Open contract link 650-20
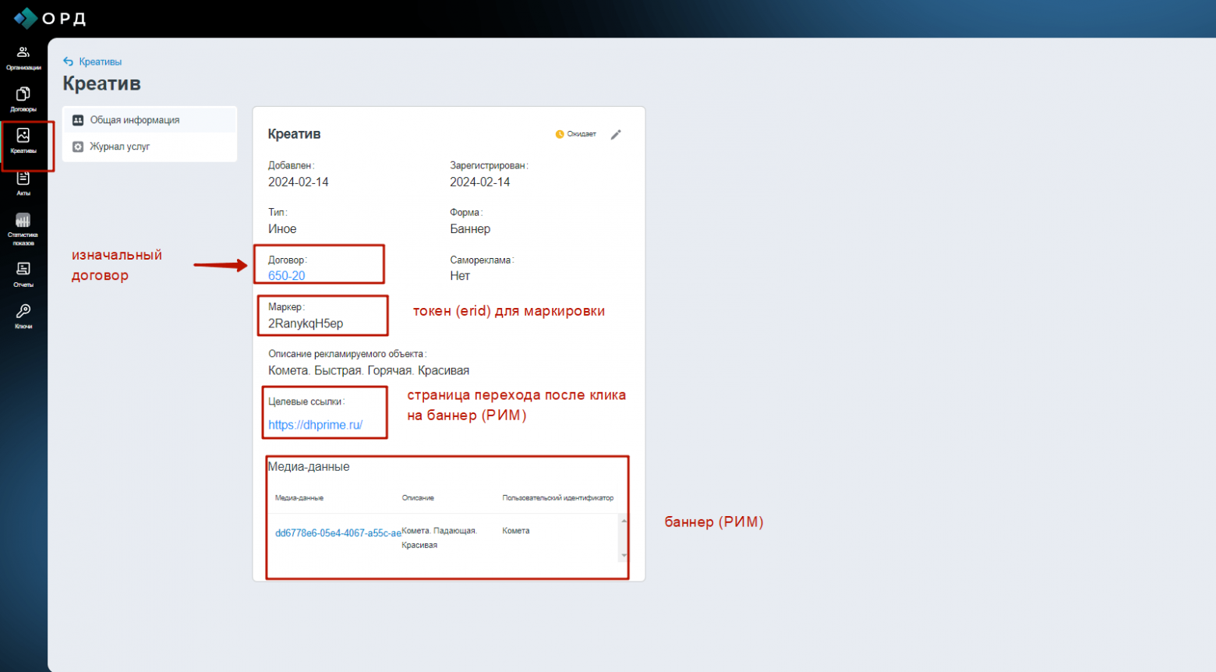Screen dimensions: 1216x672 287,276
